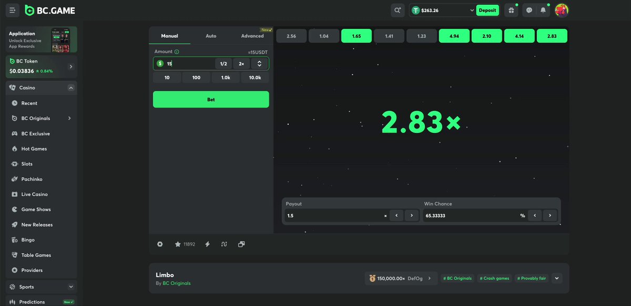The width and height of the screenshot is (631, 306).
Task: Open BC Exclusive in sidebar
Action: click(42, 133)
